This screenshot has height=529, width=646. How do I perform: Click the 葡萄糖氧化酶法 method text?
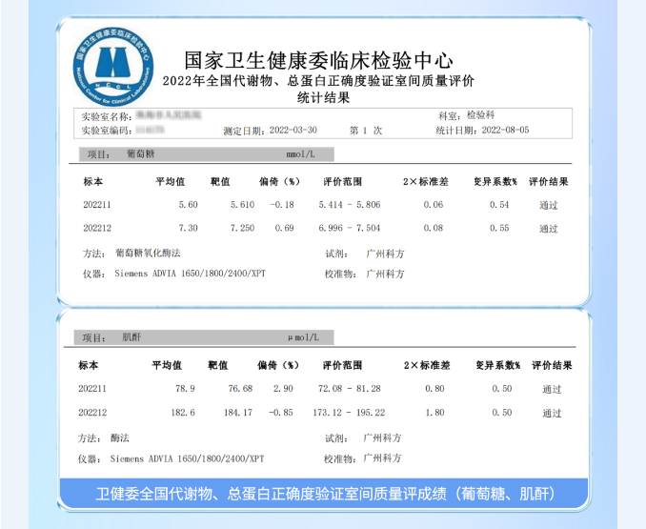click(x=147, y=254)
